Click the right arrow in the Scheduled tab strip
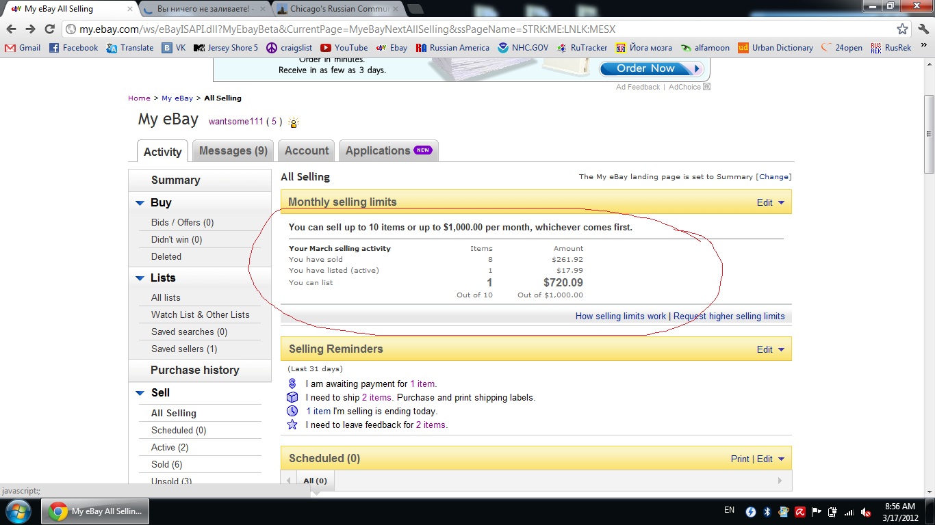This screenshot has width=935, height=525. 780,481
